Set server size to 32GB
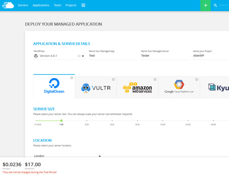 [188, 125]
